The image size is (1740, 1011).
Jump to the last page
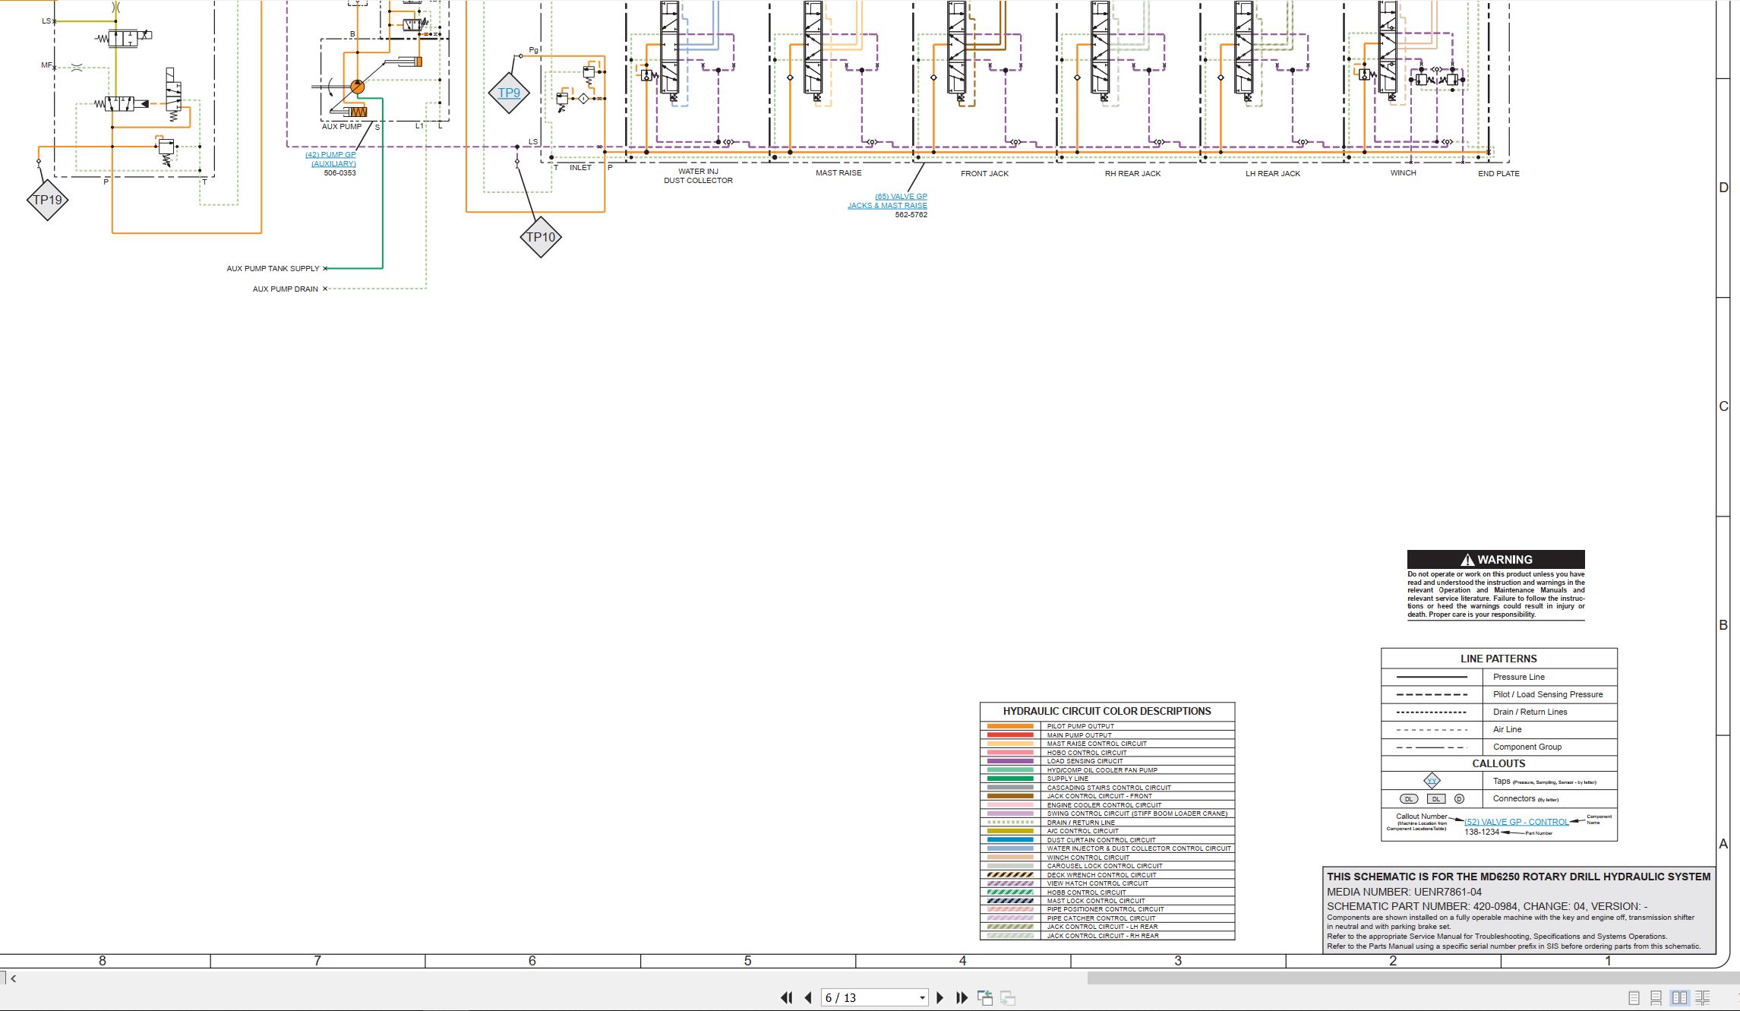[x=962, y=997]
